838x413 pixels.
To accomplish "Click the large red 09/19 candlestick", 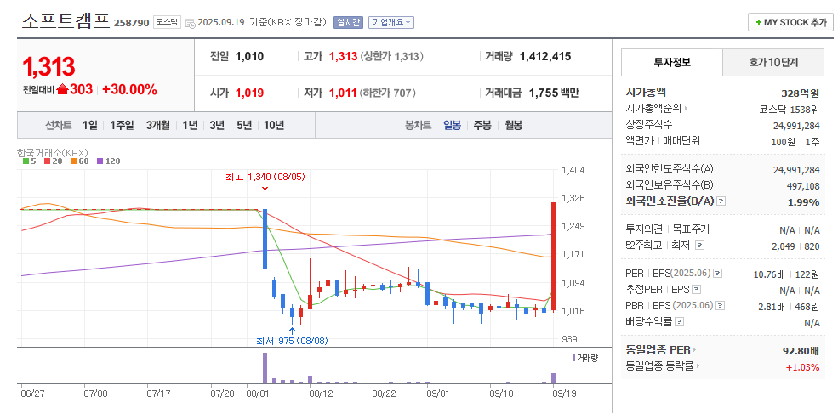I will click(553, 257).
